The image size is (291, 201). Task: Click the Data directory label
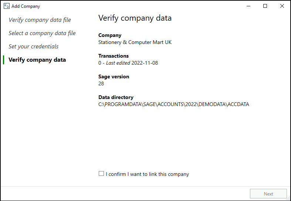(x=116, y=98)
